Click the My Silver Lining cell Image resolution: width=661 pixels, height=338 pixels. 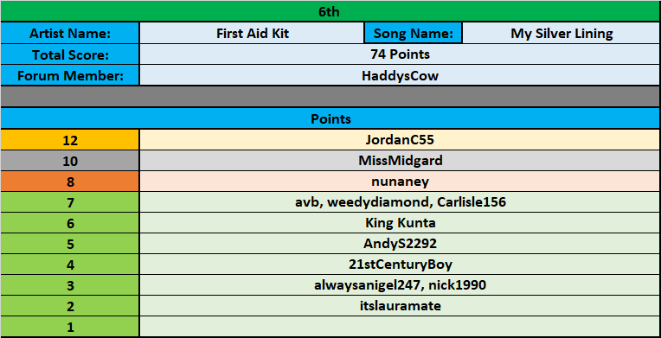562,34
